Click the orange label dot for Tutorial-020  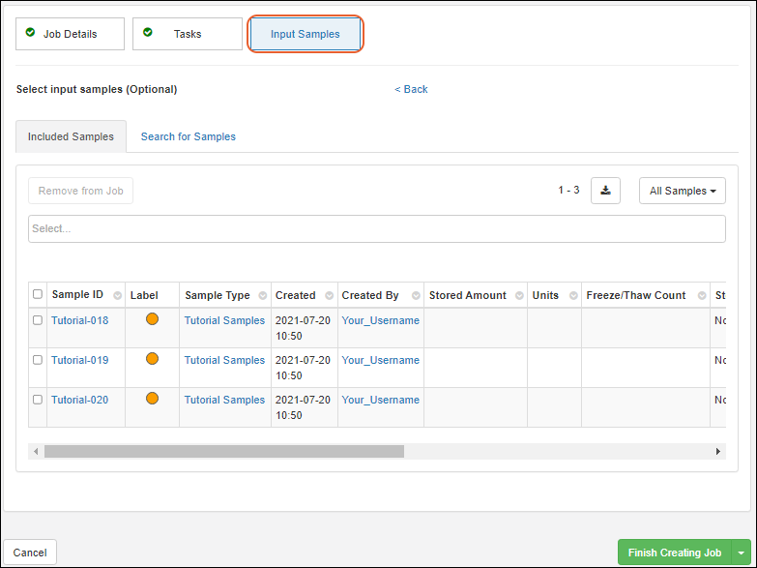152,399
